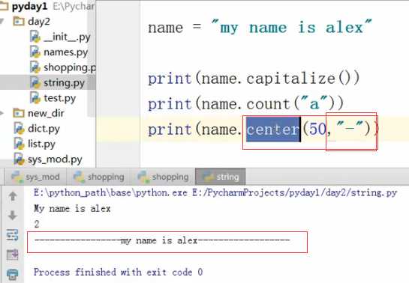The height and width of the screenshot is (283, 409).
Task: Open sys_mod.py in the project tree
Action: (x=55, y=159)
